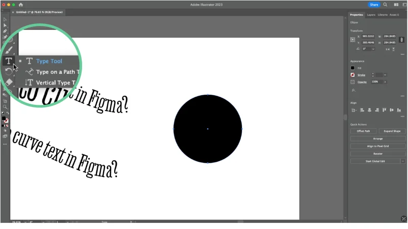The width and height of the screenshot is (408, 229).
Task: Close the Untitled-1 document tab
Action: point(13,12)
